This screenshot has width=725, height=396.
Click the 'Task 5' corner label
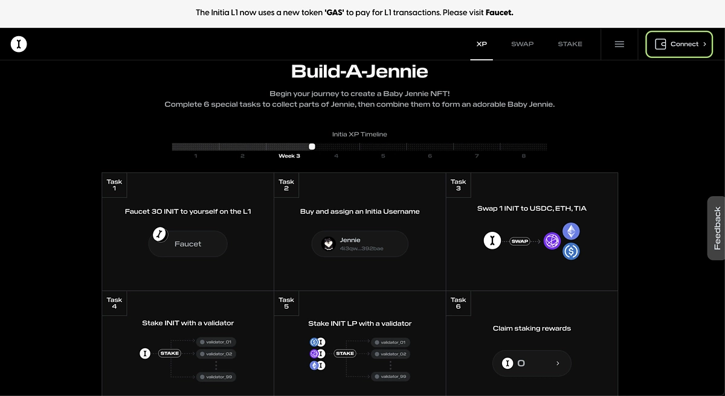(286, 302)
